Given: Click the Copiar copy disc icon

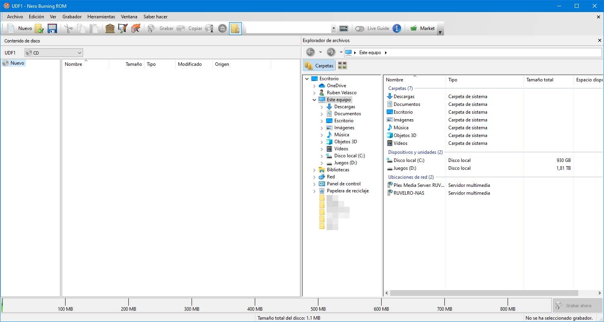Looking at the screenshot, I should [189, 28].
